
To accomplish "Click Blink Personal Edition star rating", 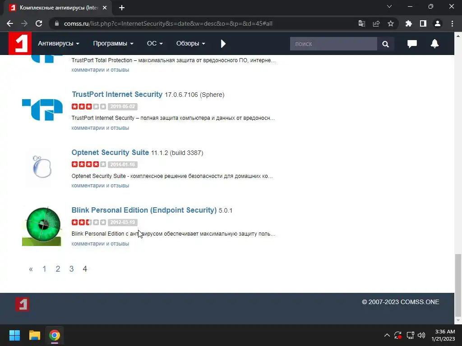I will (x=89, y=222).
